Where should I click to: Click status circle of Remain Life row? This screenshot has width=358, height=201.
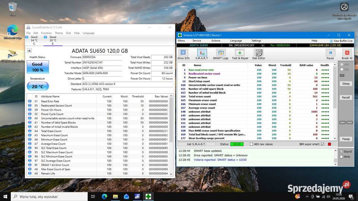pyautogui.click(x=30, y=173)
